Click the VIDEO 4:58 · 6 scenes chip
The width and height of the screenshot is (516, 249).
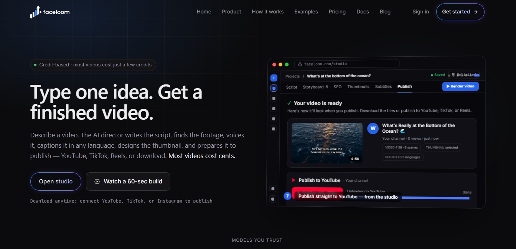(402, 147)
